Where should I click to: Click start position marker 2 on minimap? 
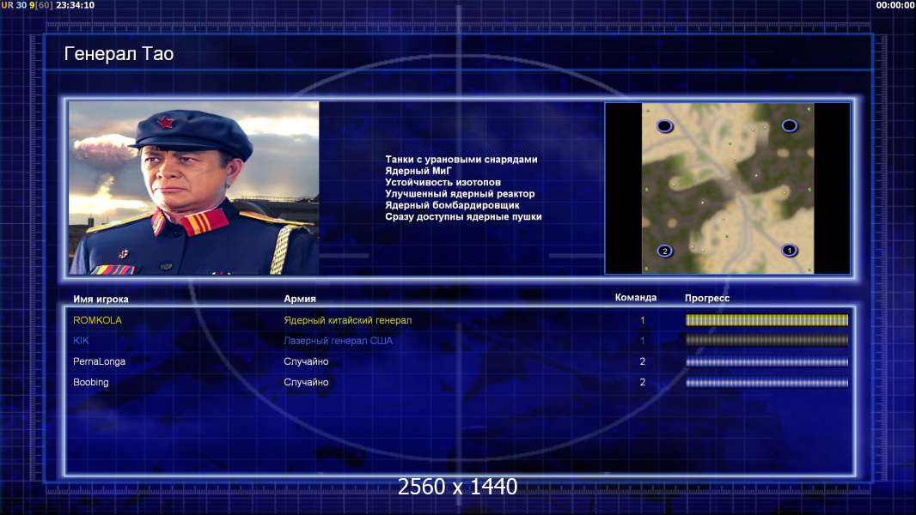coord(665,251)
